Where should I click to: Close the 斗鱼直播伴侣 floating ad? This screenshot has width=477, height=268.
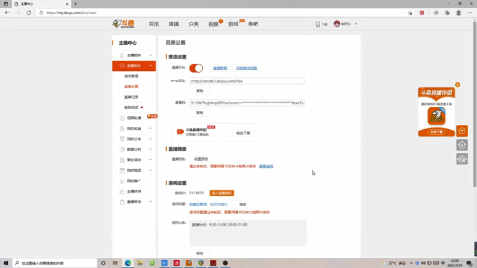[x=457, y=85]
